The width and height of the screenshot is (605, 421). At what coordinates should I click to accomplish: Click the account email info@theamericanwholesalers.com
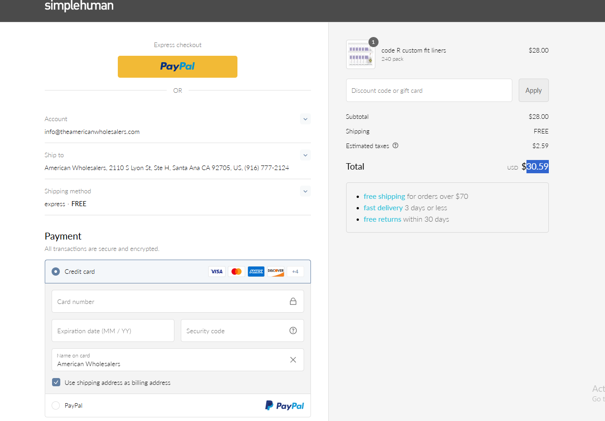pos(92,132)
